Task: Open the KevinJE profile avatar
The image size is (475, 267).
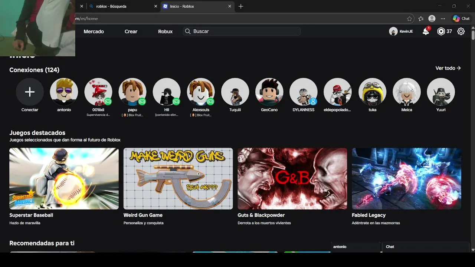Action: click(393, 32)
